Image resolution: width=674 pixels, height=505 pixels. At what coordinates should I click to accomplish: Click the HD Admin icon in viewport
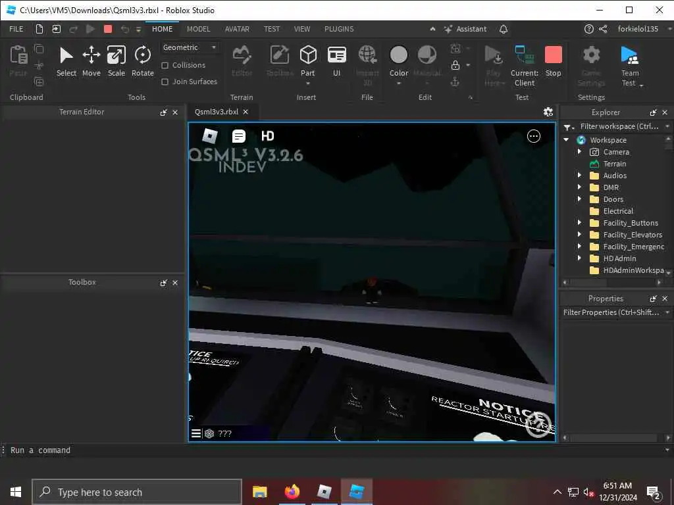(267, 136)
